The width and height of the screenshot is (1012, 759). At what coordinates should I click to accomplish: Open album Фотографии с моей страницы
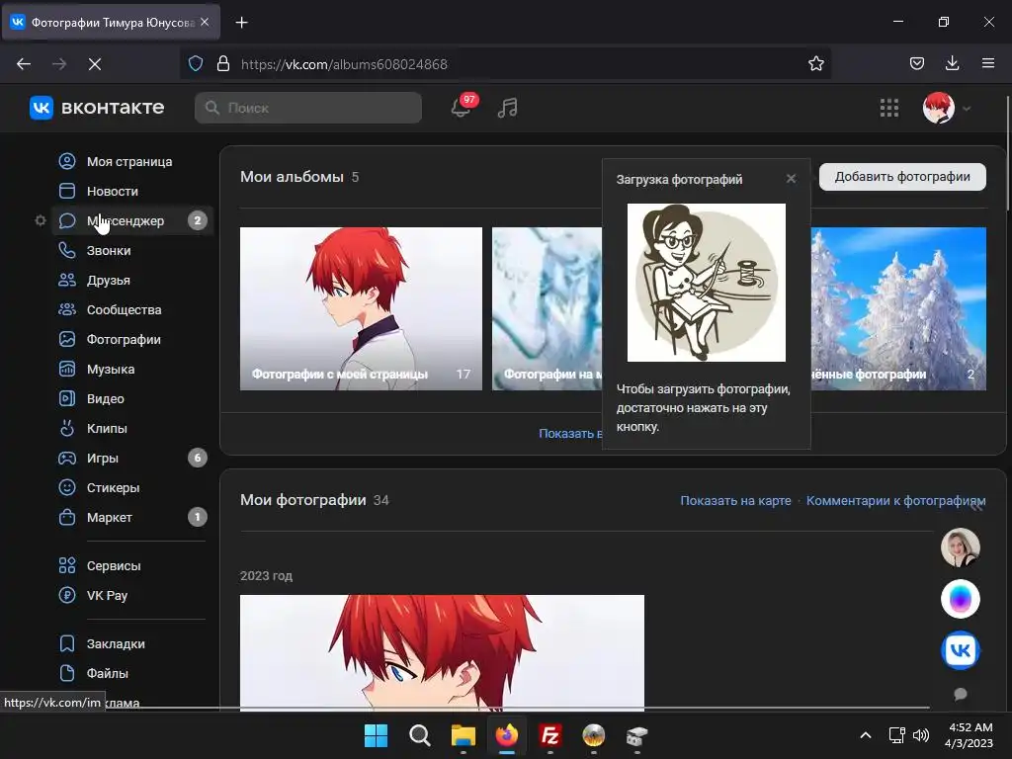point(361,308)
